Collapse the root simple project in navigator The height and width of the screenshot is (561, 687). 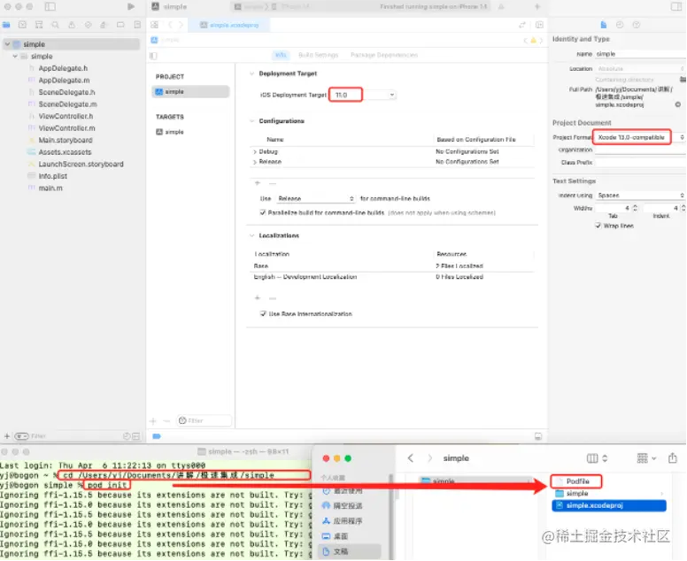(7, 44)
